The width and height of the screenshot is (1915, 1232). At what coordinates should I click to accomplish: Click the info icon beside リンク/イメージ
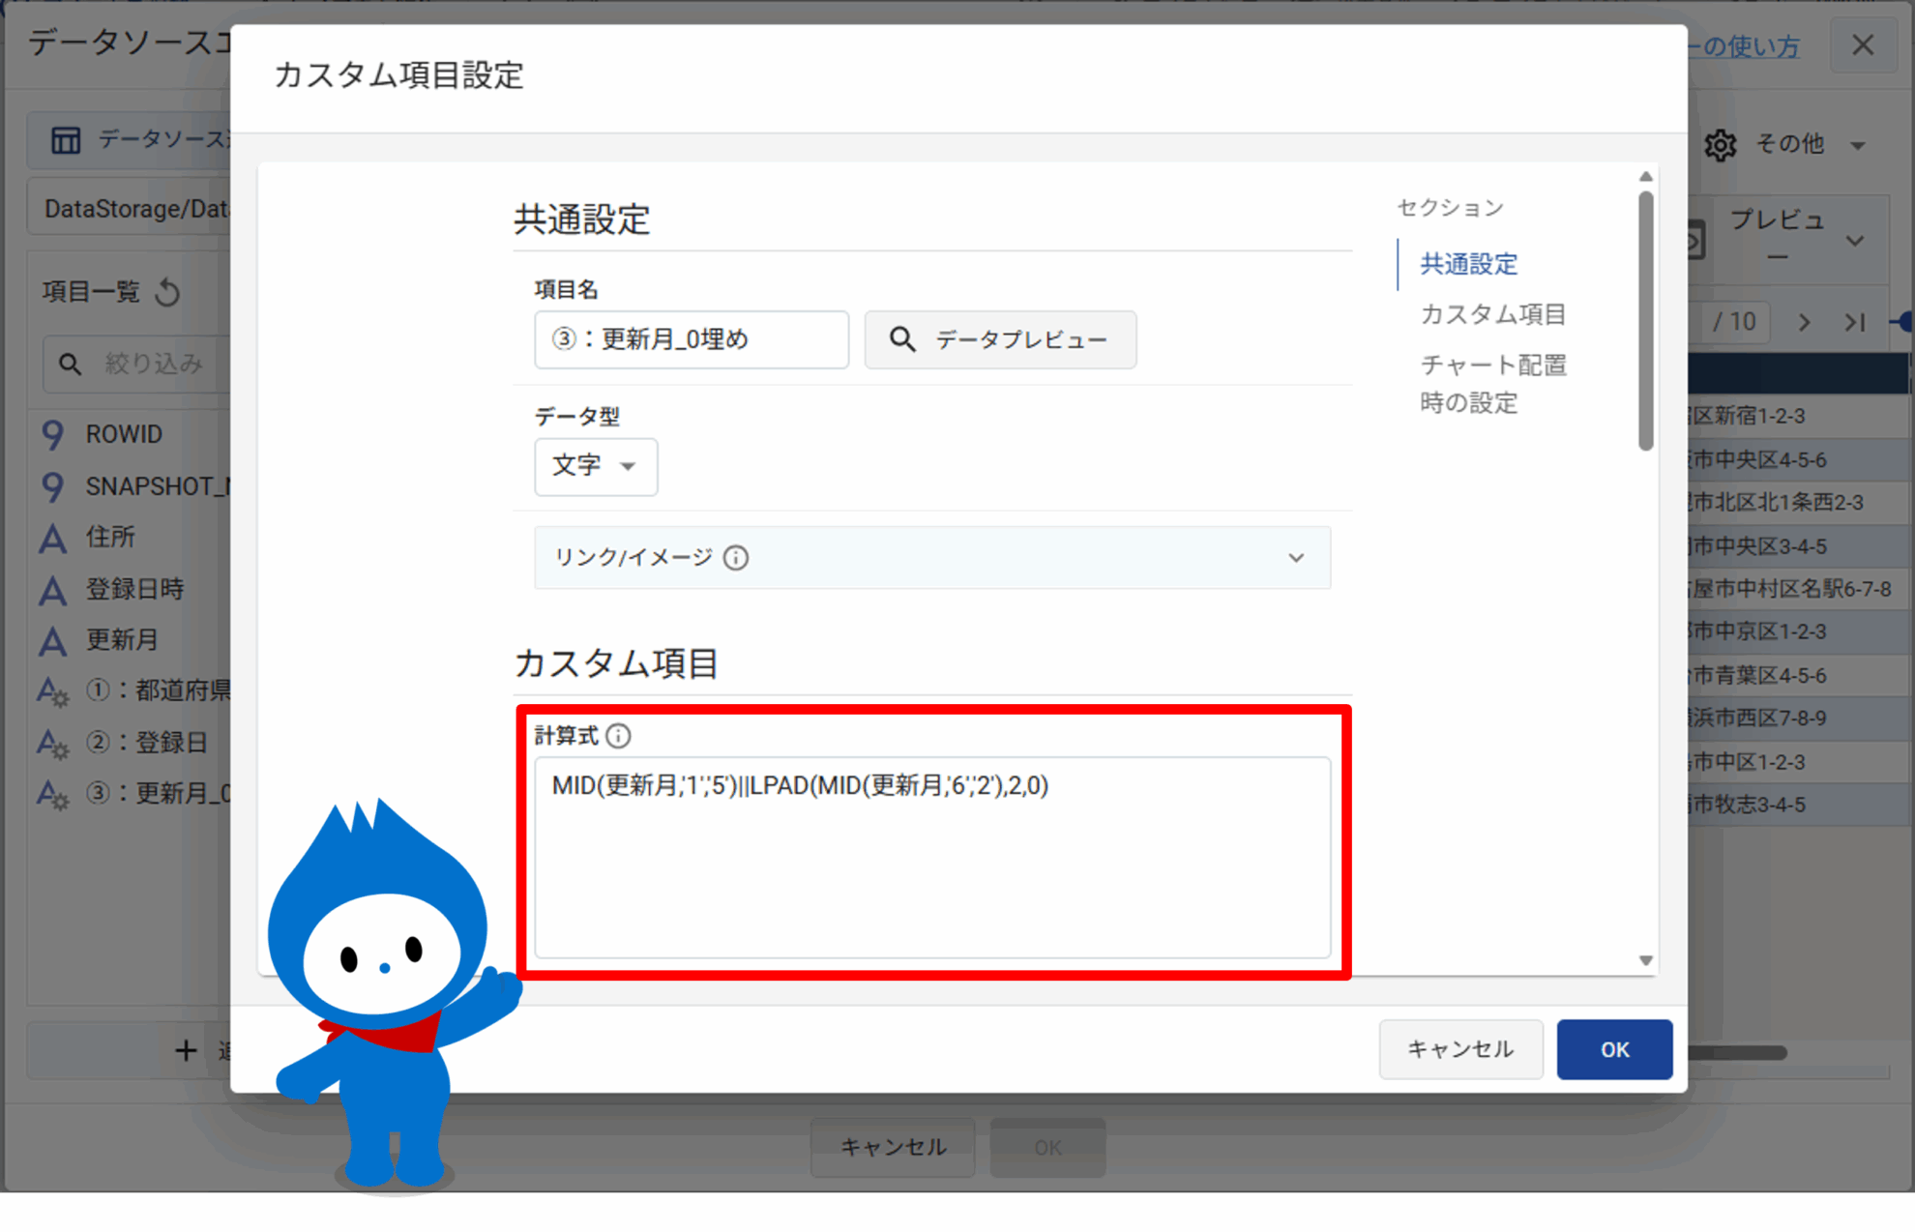click(x=736, y=558)
